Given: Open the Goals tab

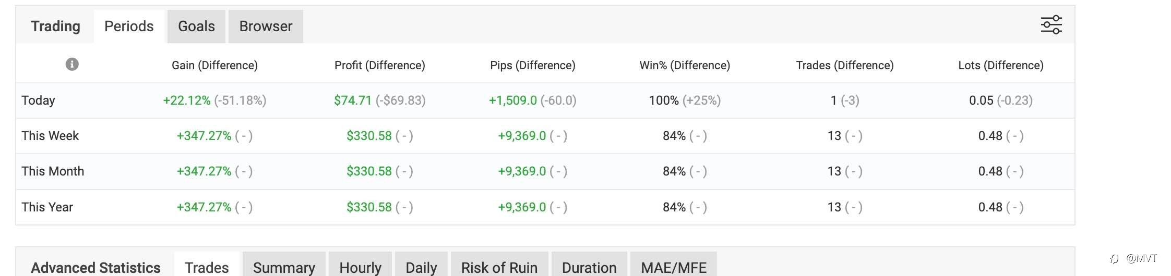Looking at the screenshot, I should click(196, 26).
